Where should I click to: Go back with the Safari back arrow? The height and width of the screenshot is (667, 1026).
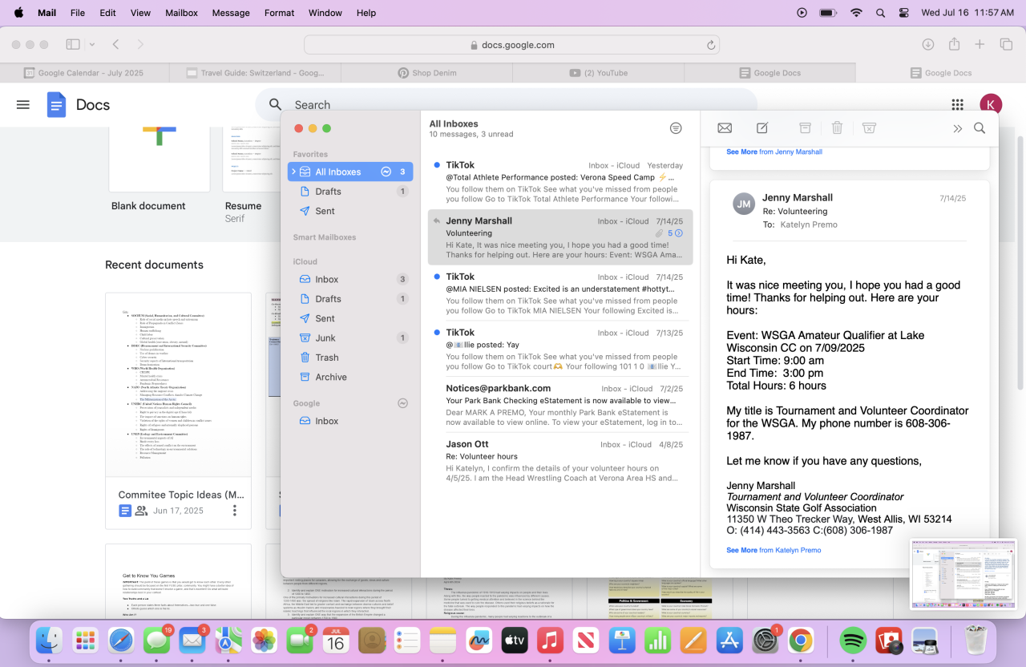115,45
